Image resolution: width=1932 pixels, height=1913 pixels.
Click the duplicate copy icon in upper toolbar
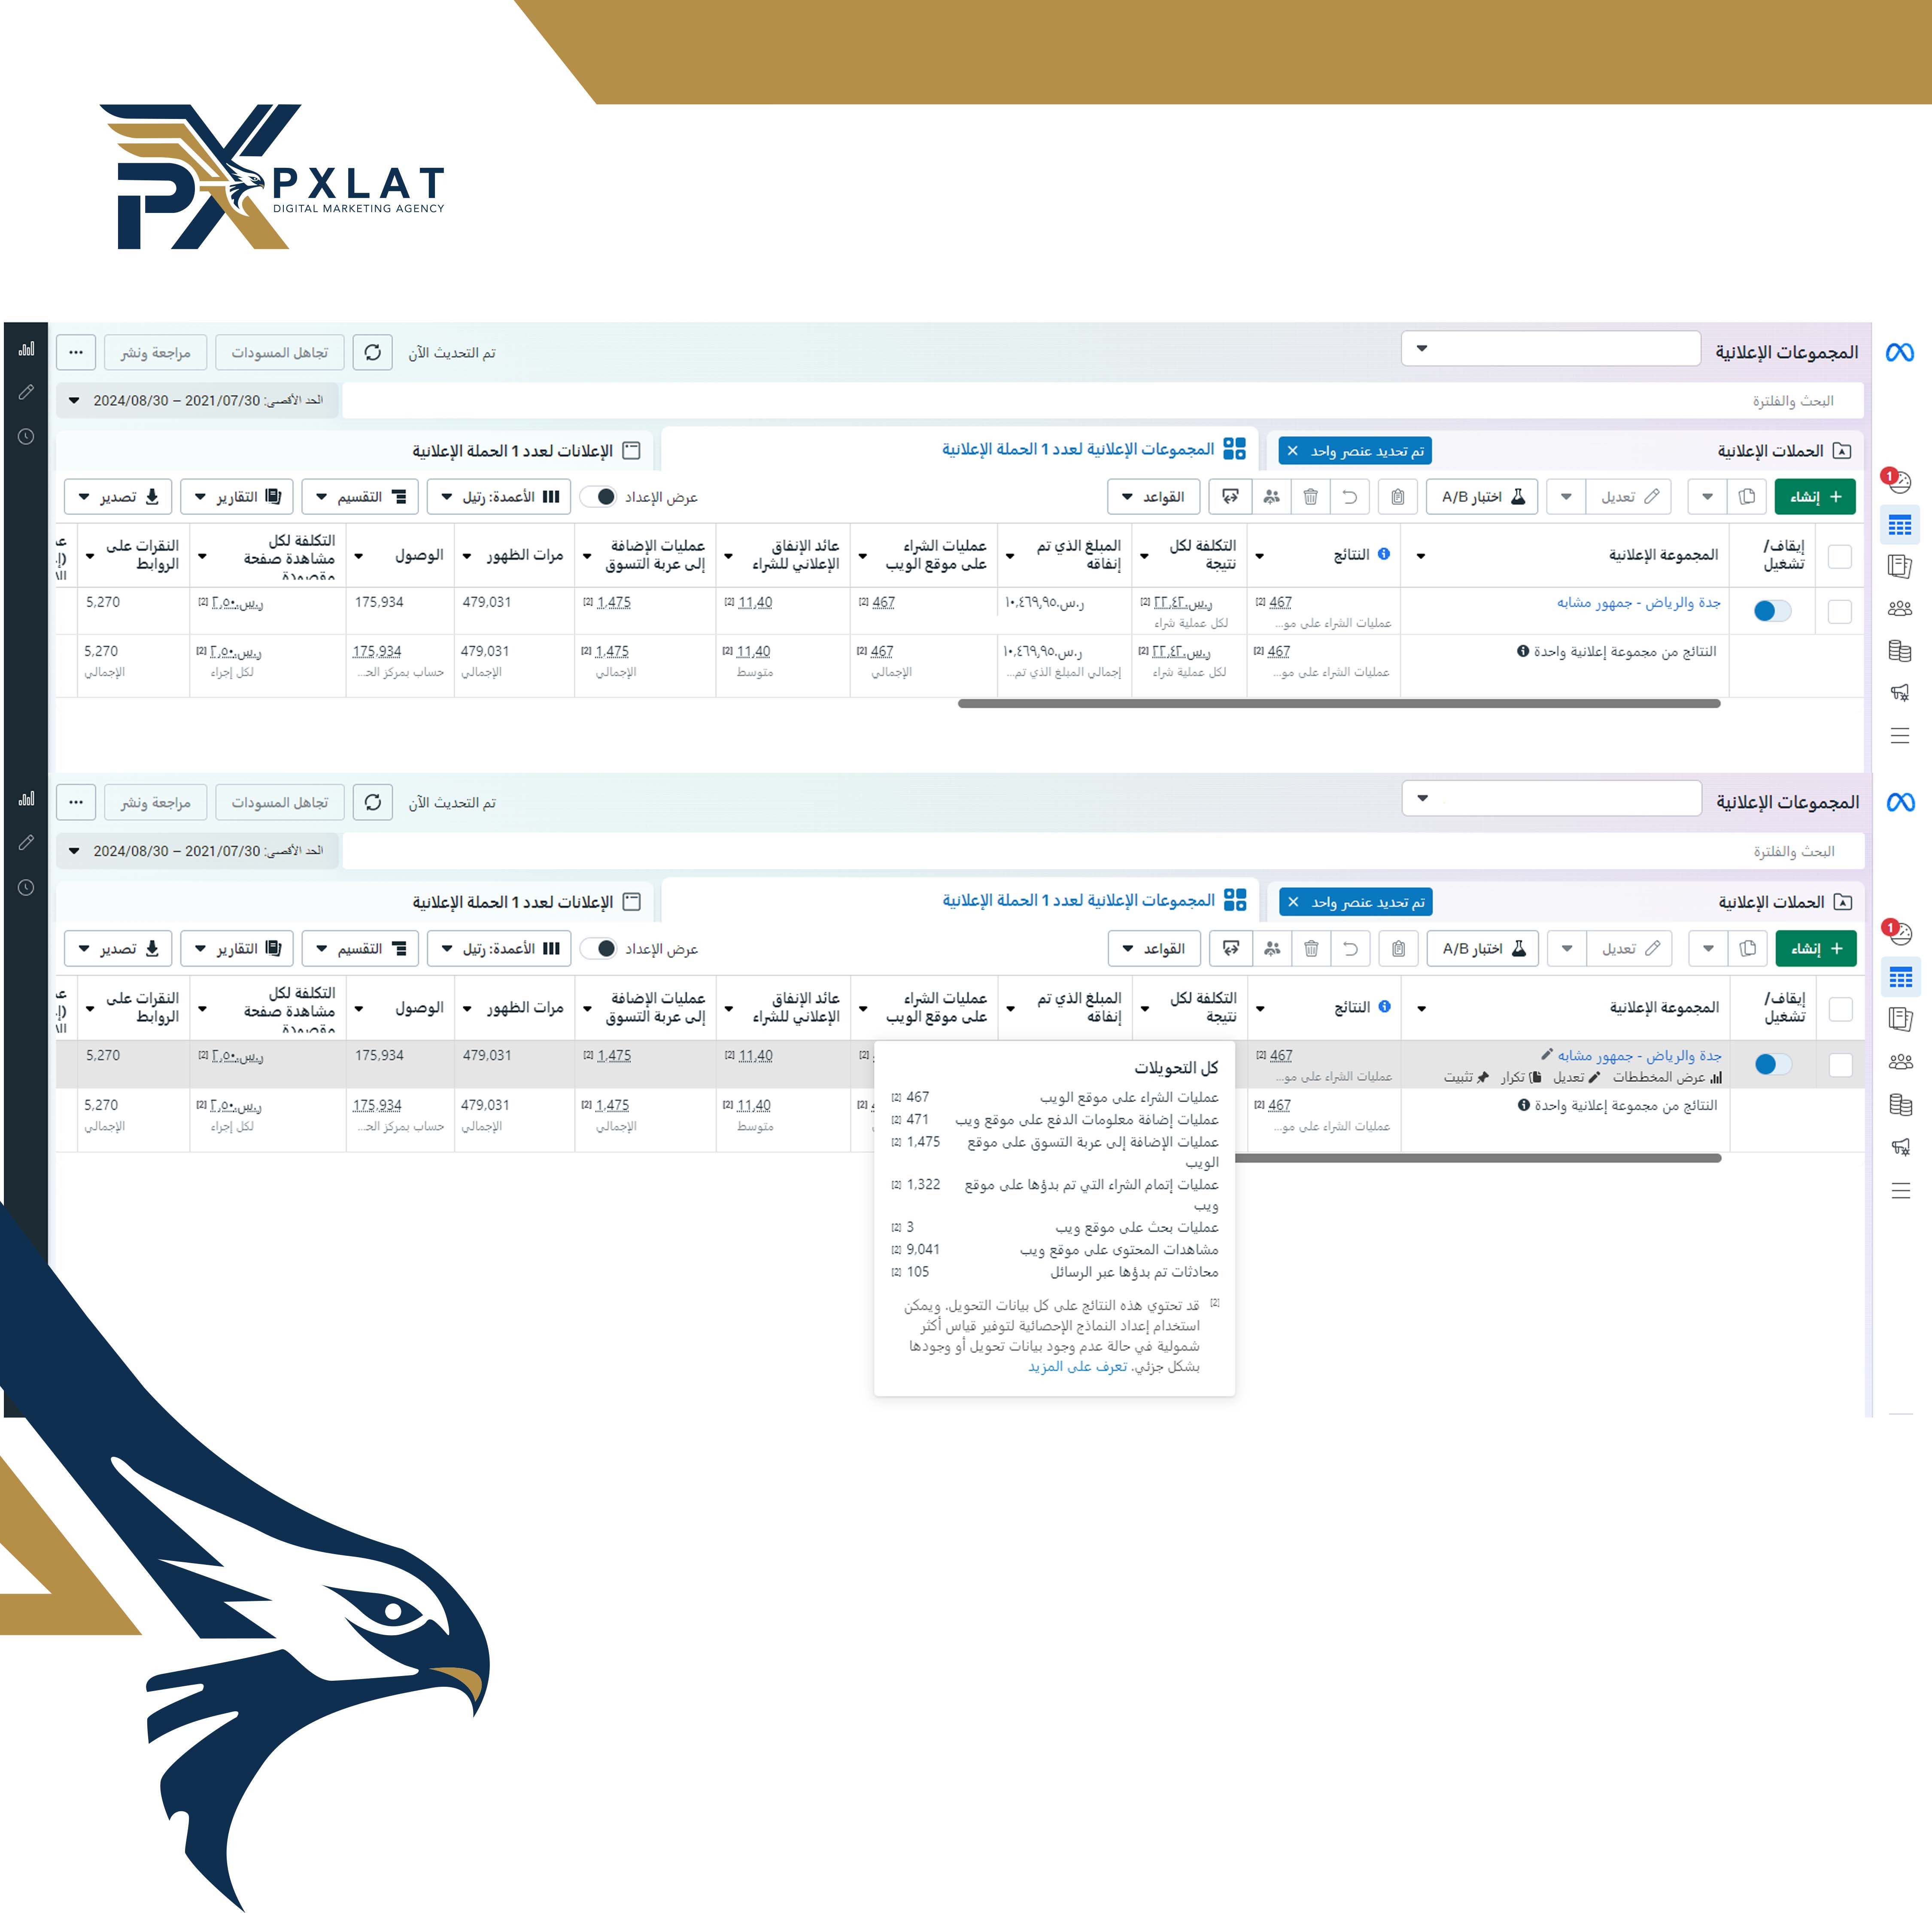coord(1746,497)
